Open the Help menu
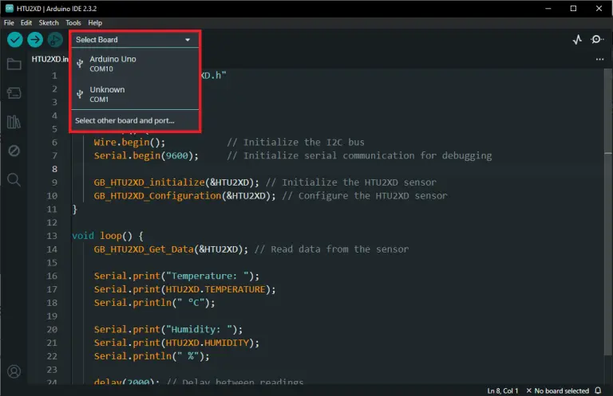 pos(95,22)
